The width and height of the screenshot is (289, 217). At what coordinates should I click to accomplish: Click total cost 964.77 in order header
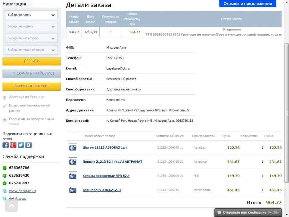pyautogui.click(x=135, y=32)
